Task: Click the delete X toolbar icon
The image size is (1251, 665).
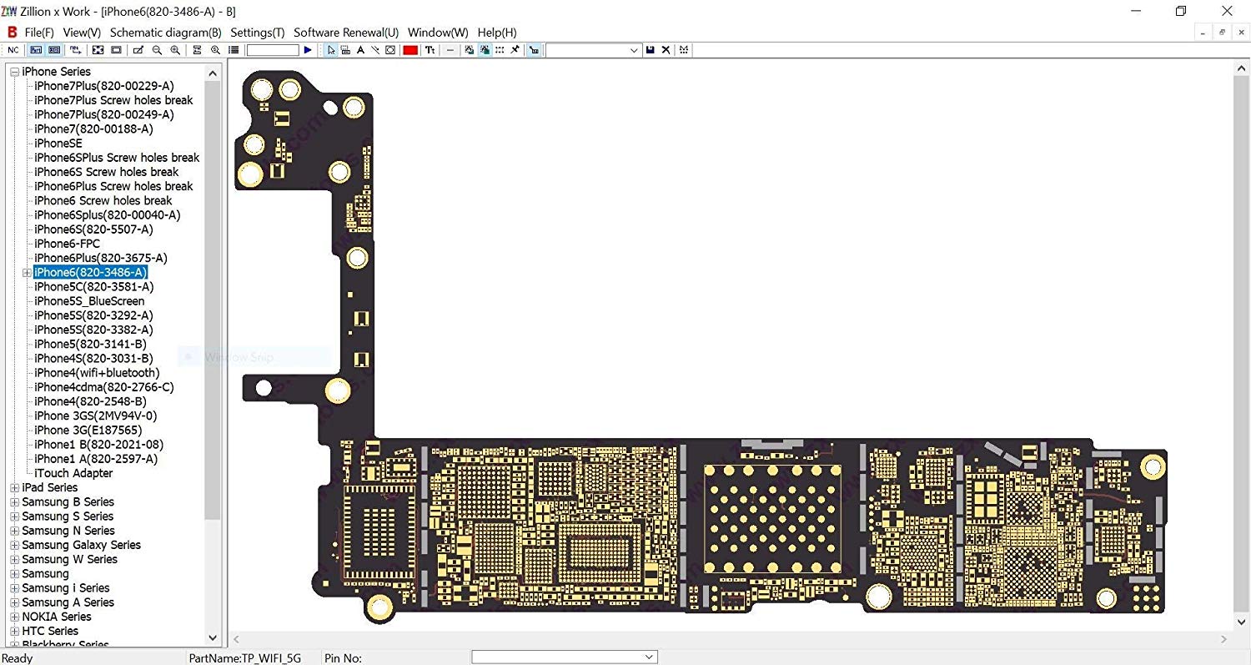Action: 666,50
